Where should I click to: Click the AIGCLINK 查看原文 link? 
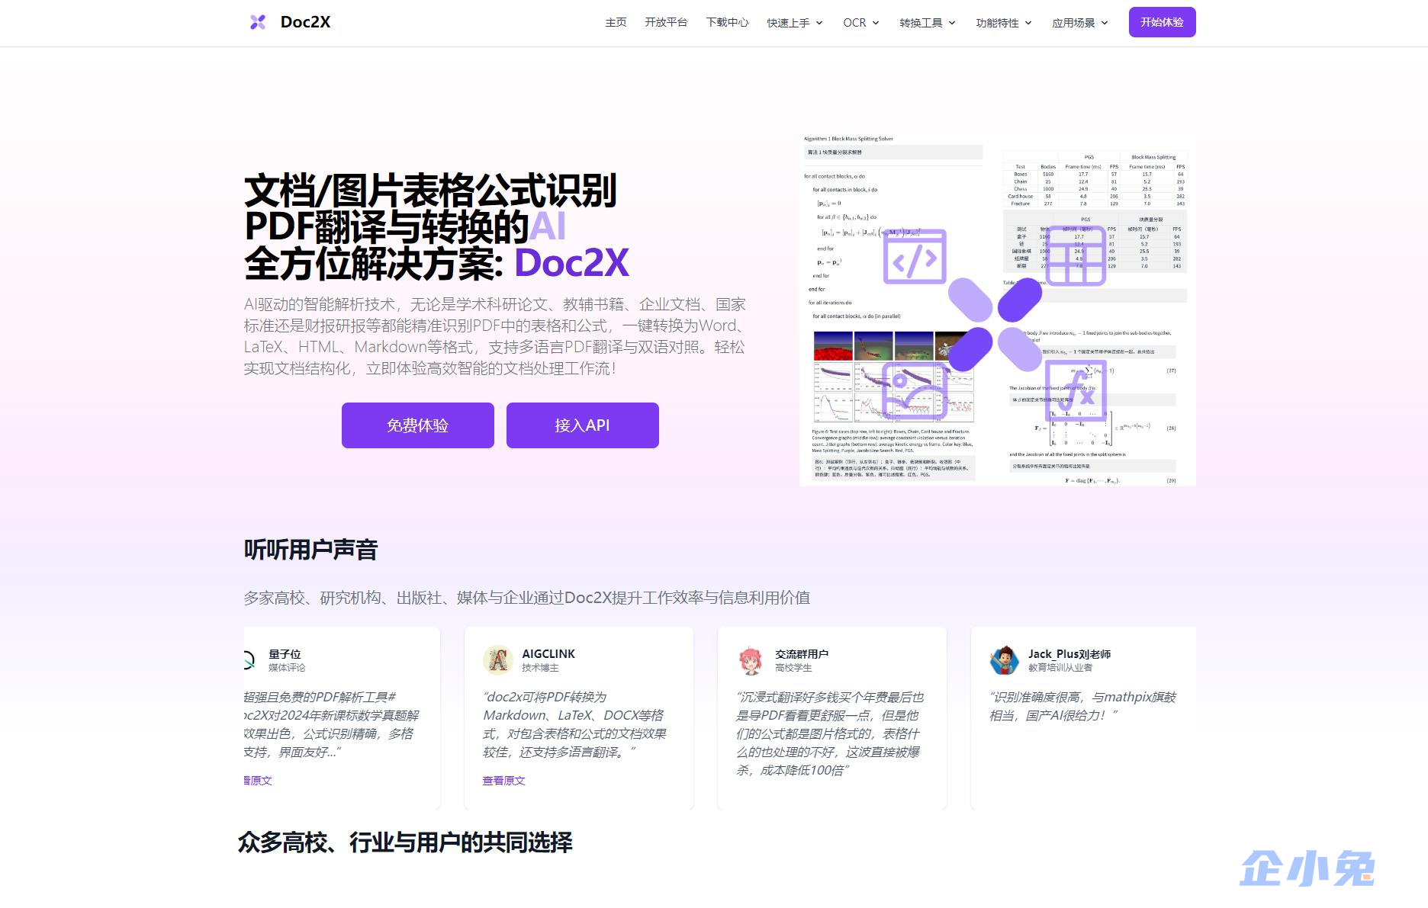pyautogui.click(x=503, y=780)
